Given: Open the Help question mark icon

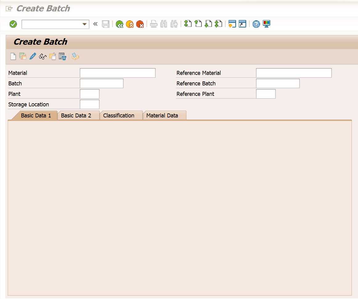Looking at the screenshot, I should click(x=256, y=24).
